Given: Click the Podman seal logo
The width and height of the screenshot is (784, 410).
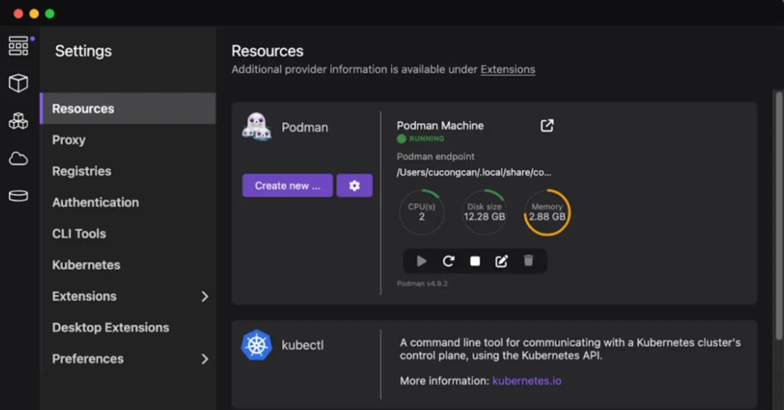Looking at the screenshot, I should point(257,127).
